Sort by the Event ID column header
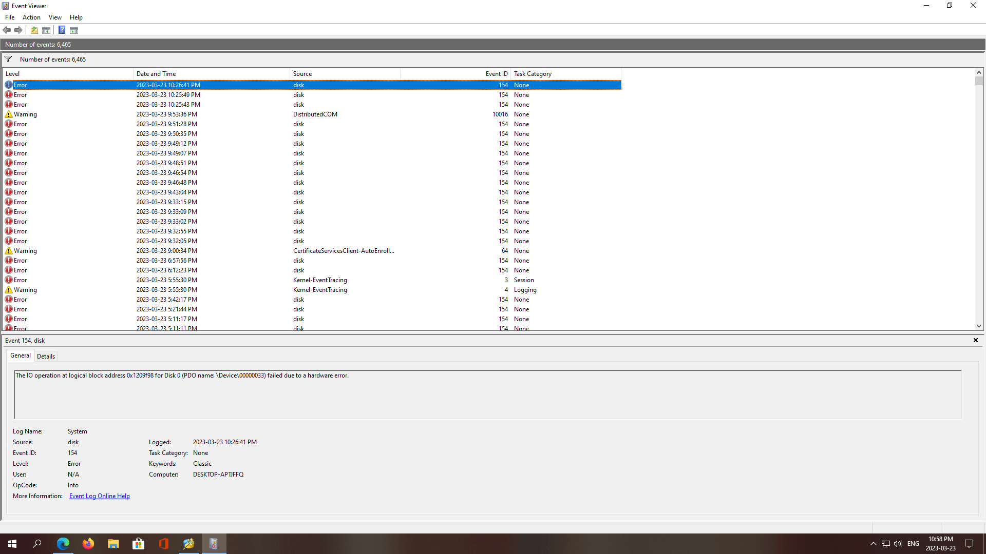 pyautogui.click(x=456, y=74)
